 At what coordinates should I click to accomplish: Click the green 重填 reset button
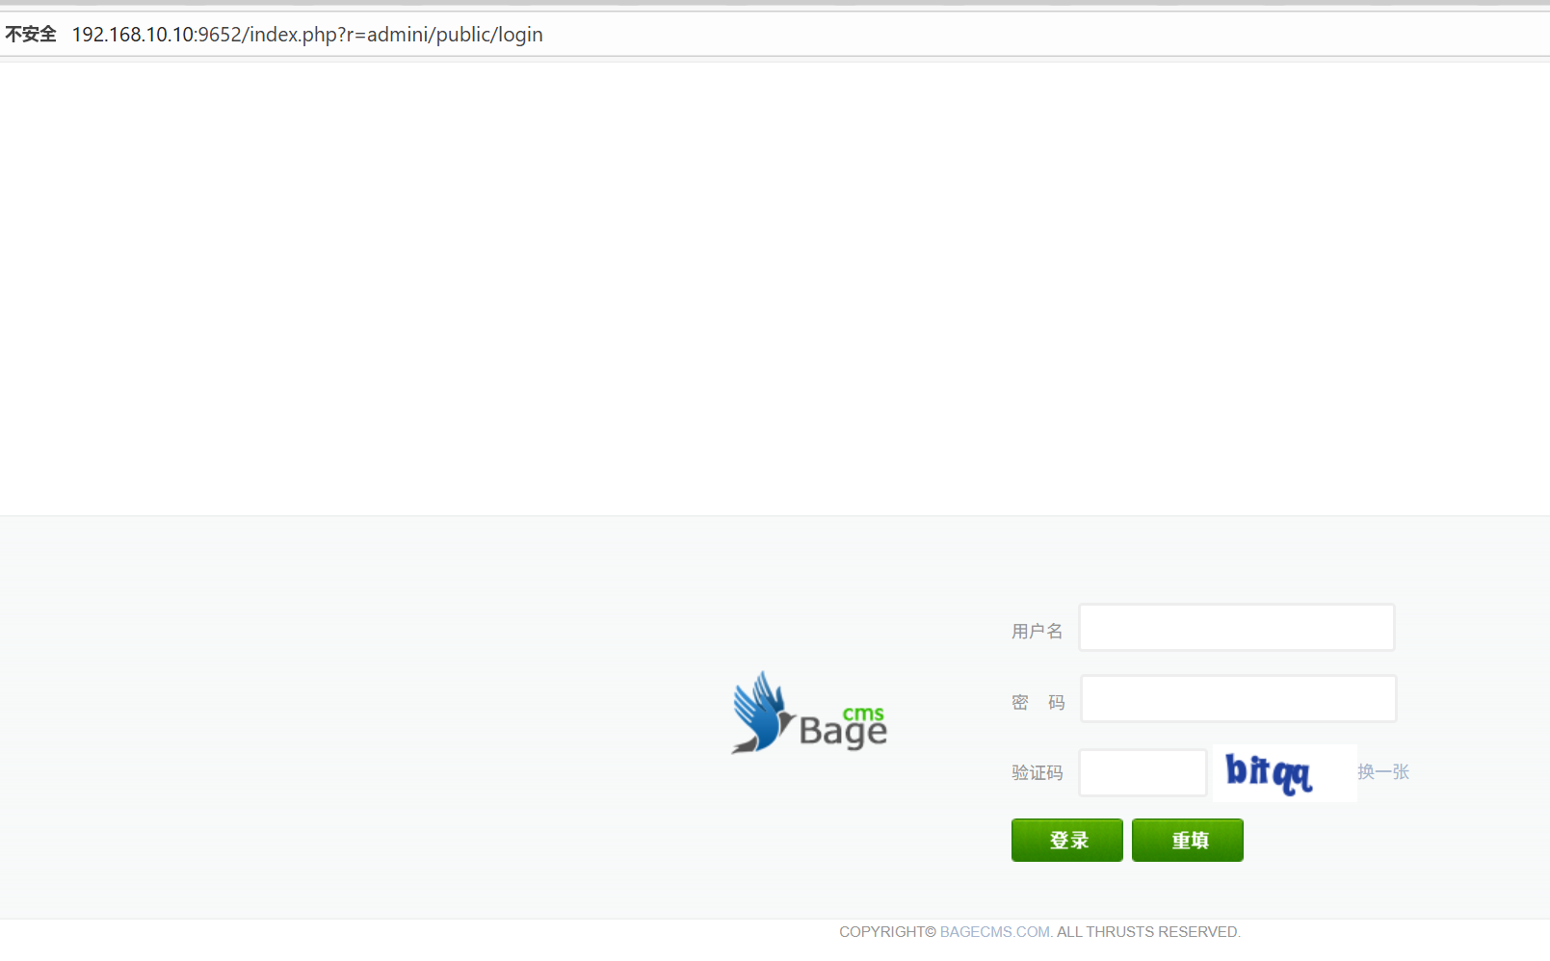pos(1188,841)
